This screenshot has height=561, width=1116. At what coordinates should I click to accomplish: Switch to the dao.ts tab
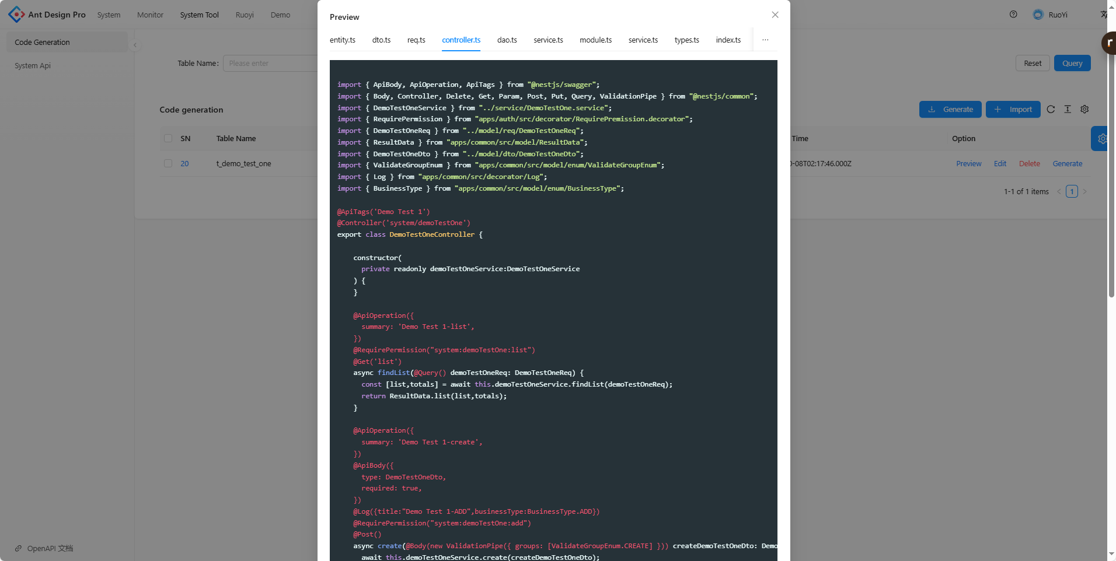point(507,40)
